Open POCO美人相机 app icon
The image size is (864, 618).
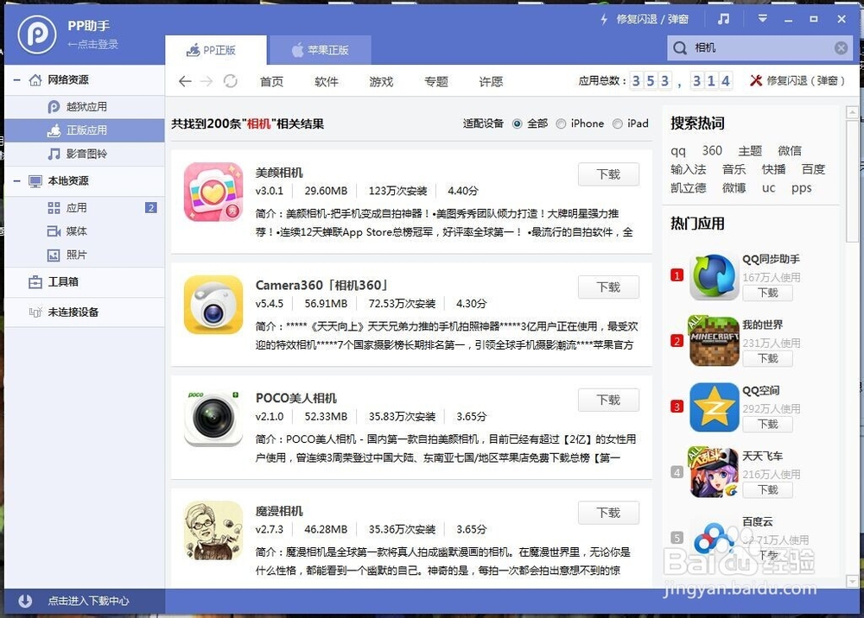point(213,418)
